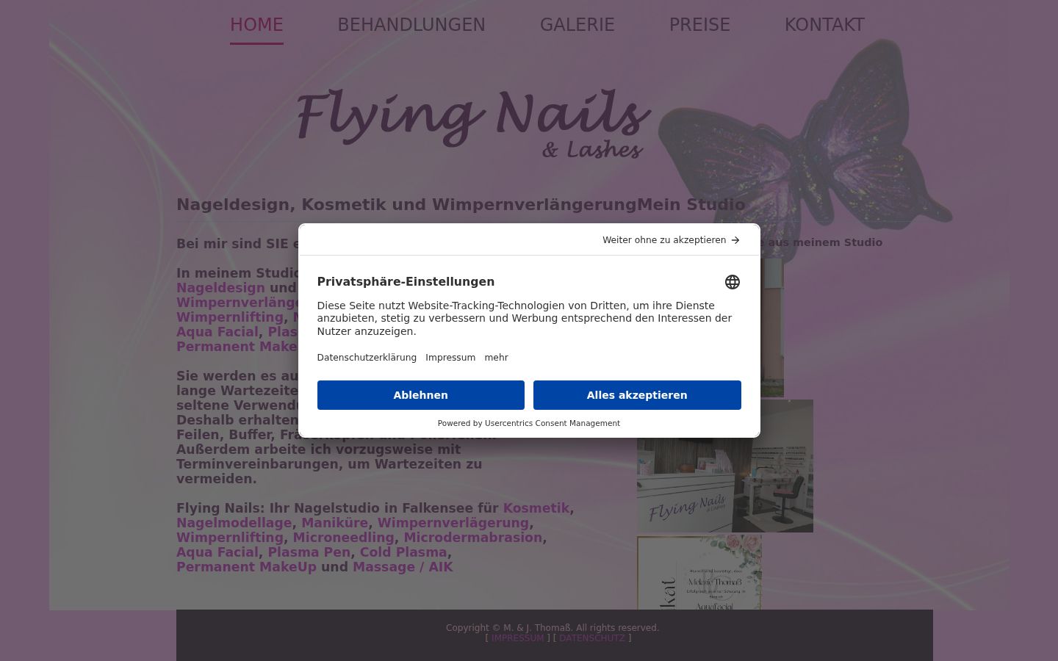
Task: Open the GALERIE menu item
Action: 577,25
